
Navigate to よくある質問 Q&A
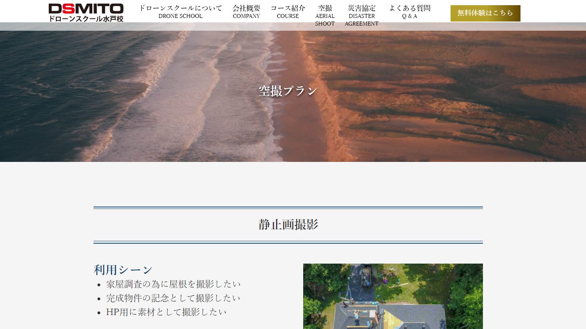click(x=409, y=12)
